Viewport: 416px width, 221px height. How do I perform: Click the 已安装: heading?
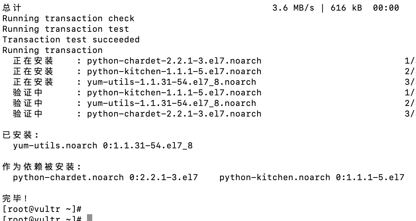pos(21,135)
